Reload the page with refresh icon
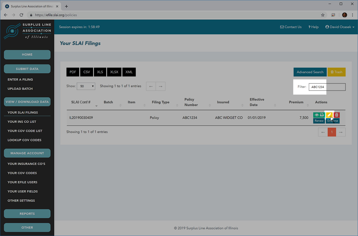The width and height of the screenshot is (358, 236). coord(21,15)
